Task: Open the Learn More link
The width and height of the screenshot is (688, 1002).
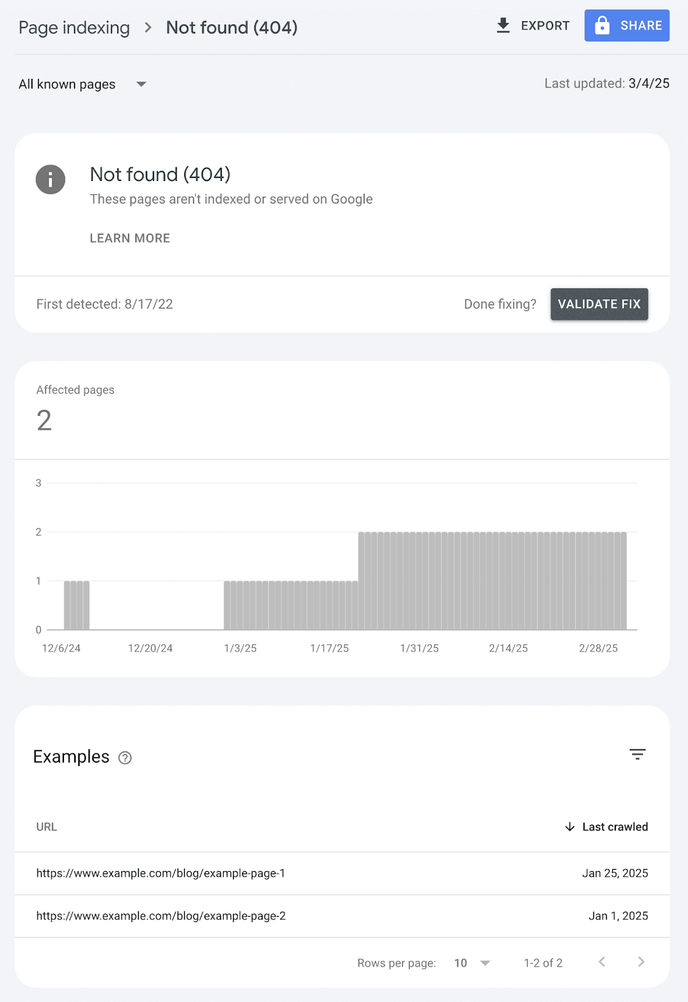Action: [130, 238]
